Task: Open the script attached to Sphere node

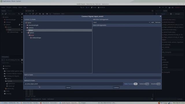Action: pos(20,25)
